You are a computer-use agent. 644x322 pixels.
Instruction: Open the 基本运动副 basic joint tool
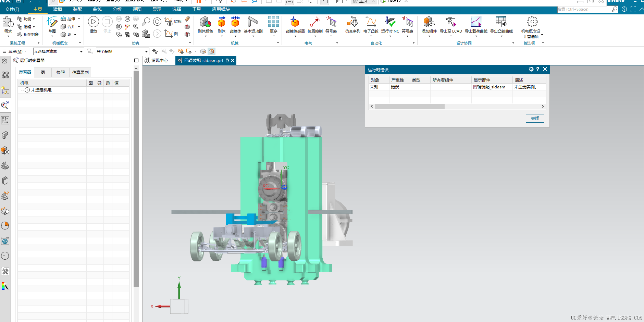coord(253,23)
